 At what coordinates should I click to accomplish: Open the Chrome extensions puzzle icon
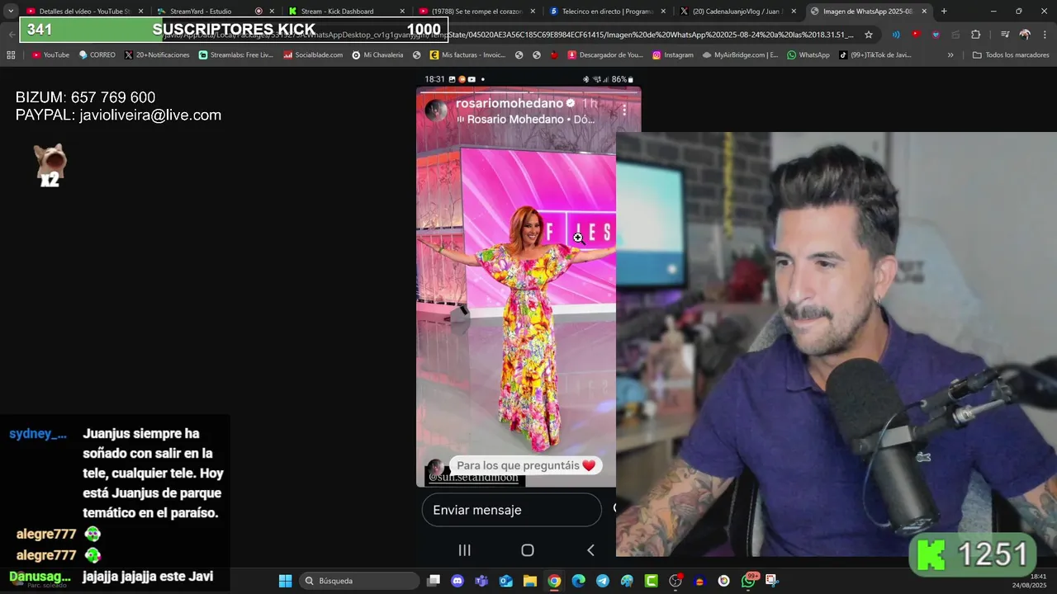coord(975,35)
